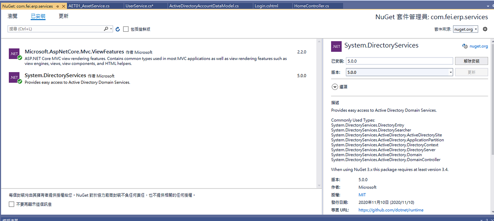Click the .NET icon in the package details header
This screenshot has width=494, height=221.
tap(336, 46)
